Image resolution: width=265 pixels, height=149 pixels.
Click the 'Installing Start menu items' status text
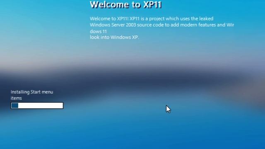(32, 95)
